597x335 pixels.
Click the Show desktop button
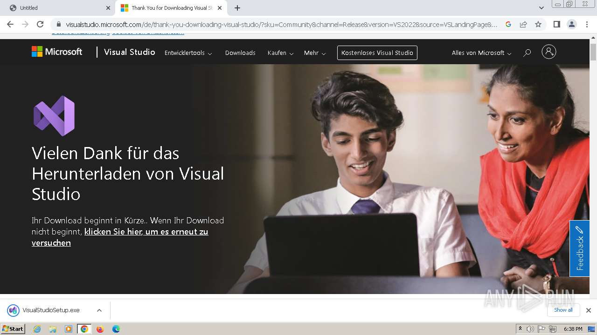coord(591,329)
